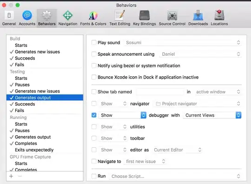Enable the Show utilities checkbox
Image resolution: width=251 pixels, height=184 pixels.
(94, 127)
